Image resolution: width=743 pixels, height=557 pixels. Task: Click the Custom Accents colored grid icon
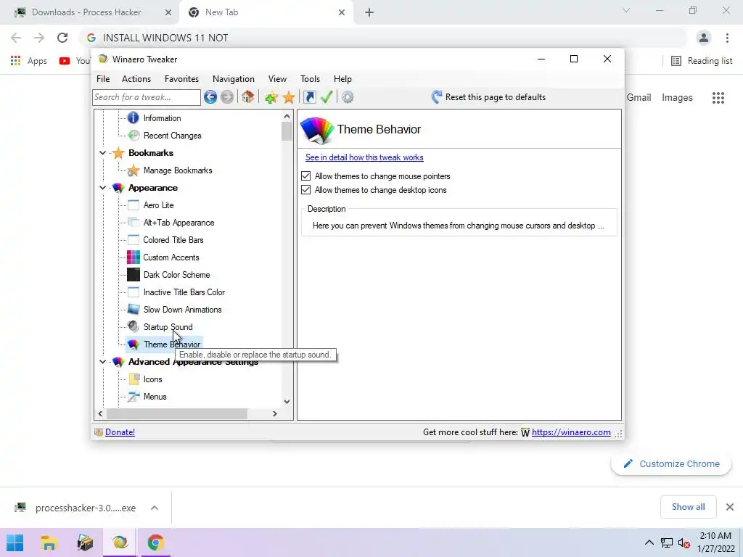point(134,257)
